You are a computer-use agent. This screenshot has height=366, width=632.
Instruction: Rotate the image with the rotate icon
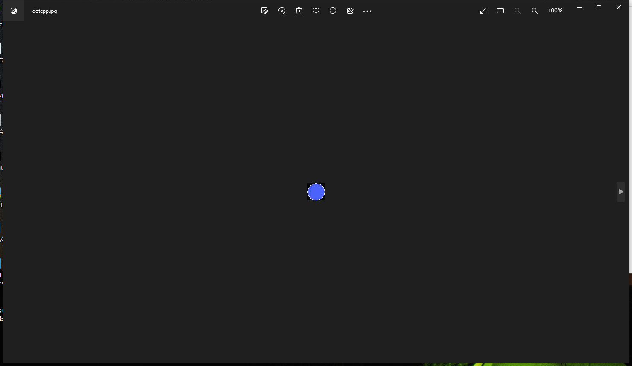(x=282, y=11)
